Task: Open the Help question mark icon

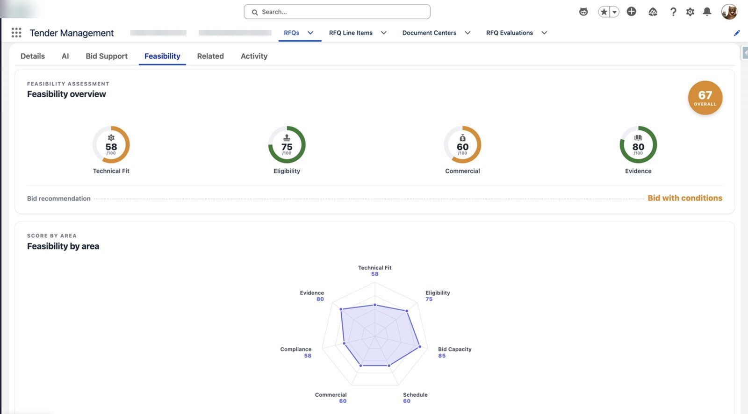Action: (x=673, y=12)
